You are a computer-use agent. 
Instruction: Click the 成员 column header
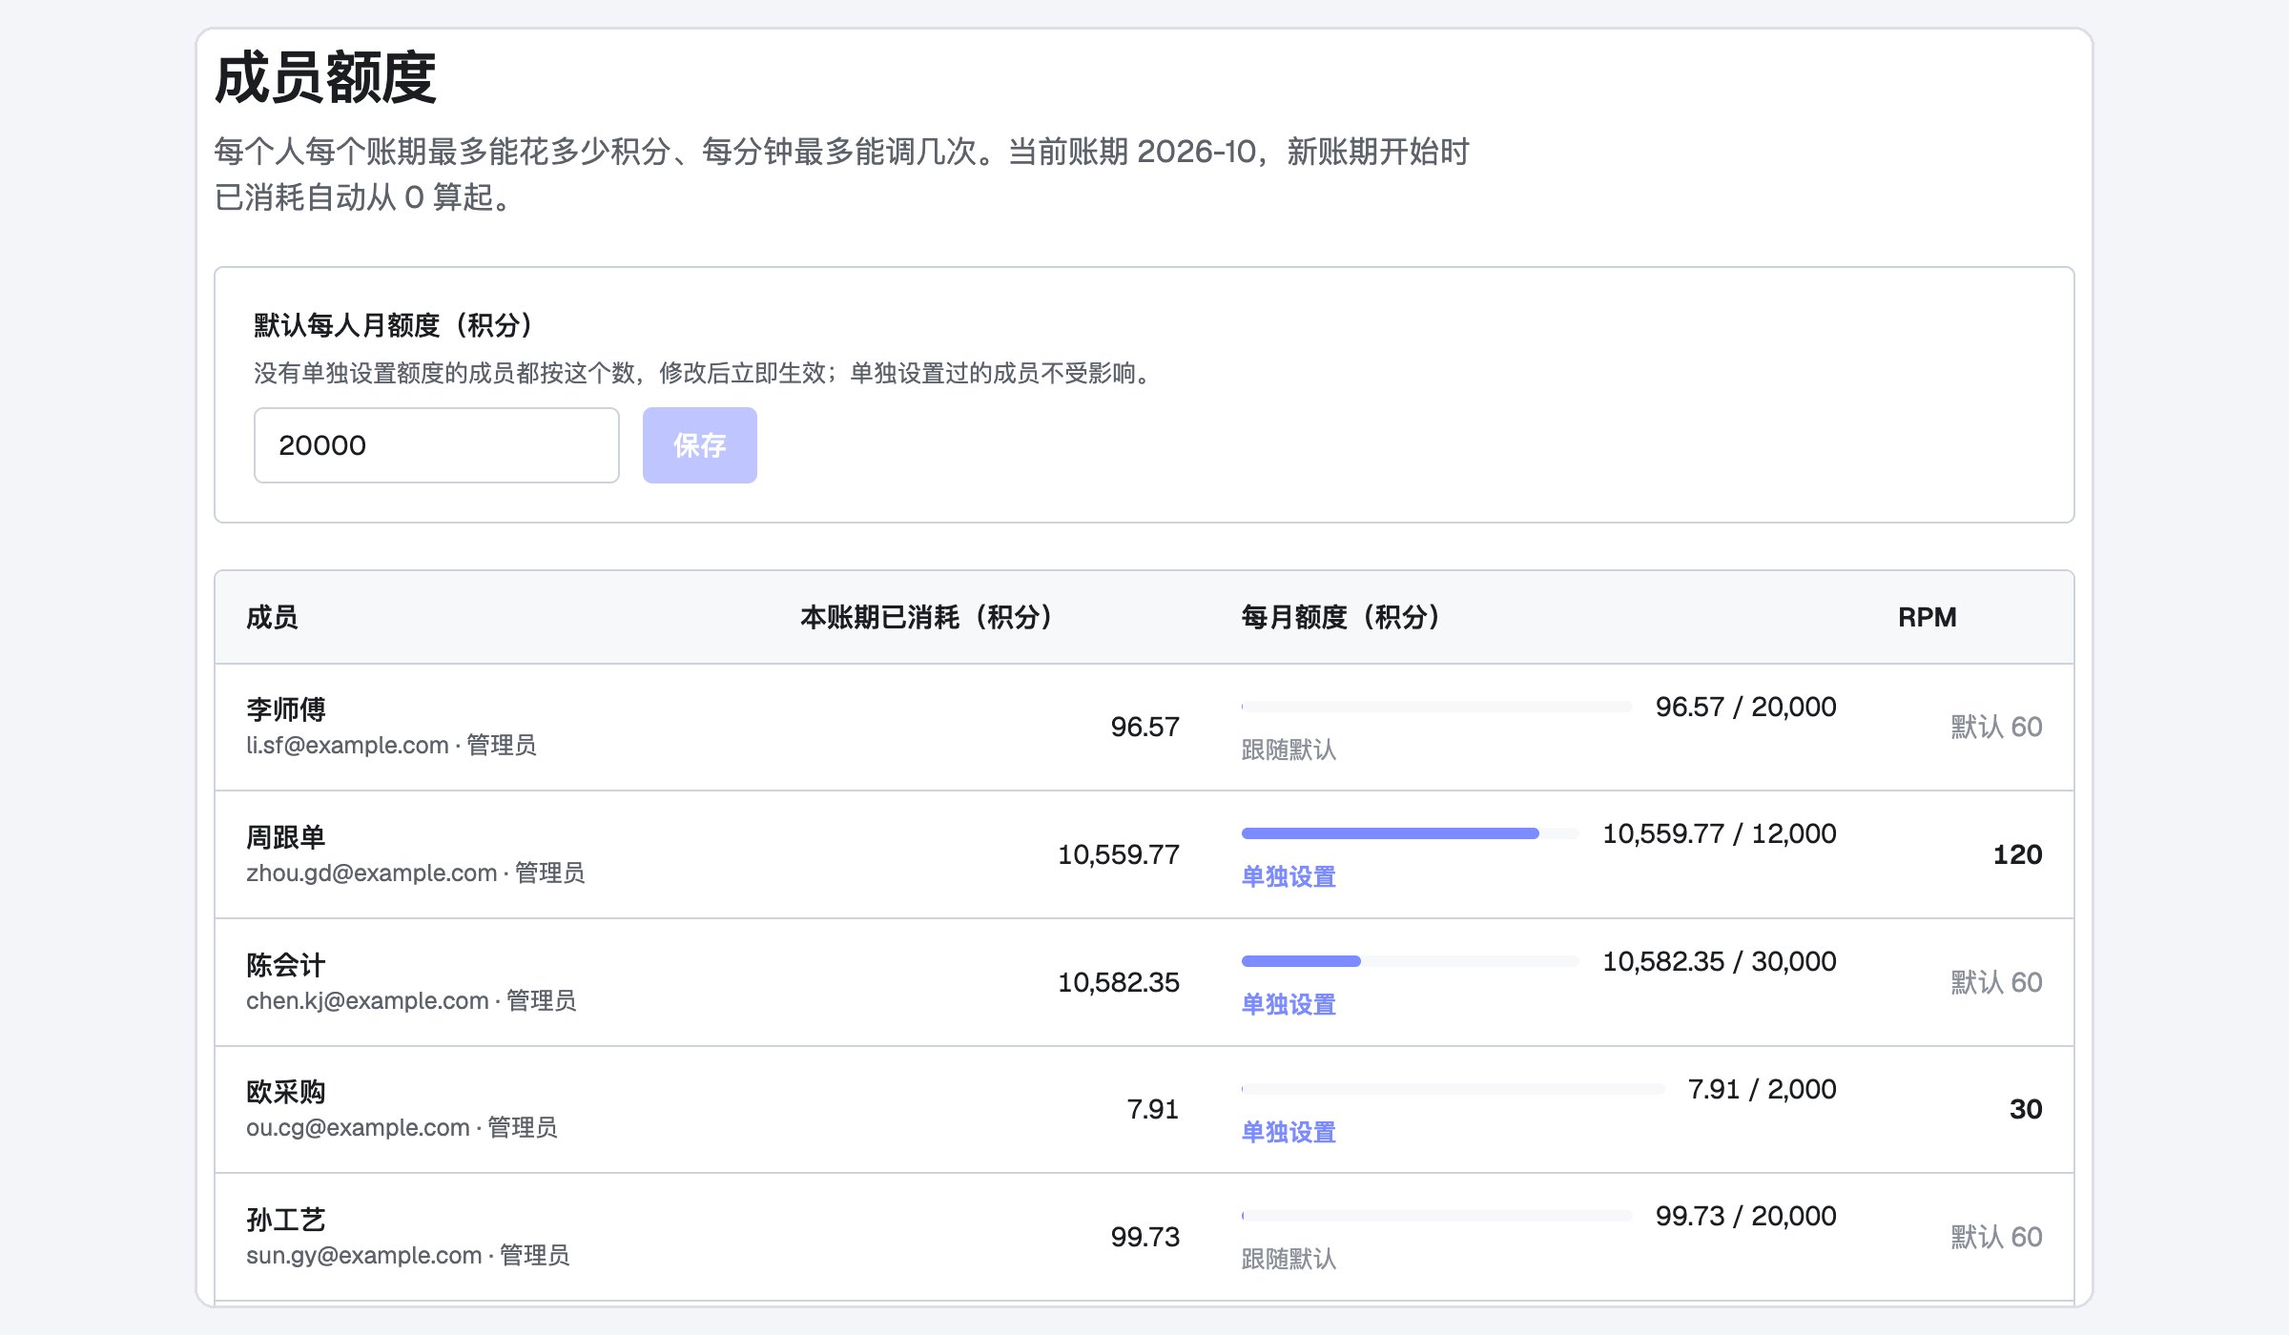[272, 618]
